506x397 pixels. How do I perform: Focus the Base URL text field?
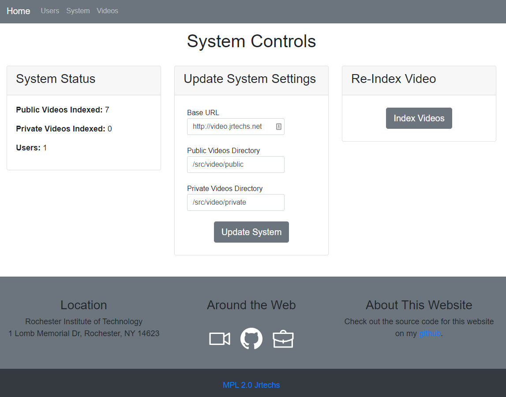point(230,127)
